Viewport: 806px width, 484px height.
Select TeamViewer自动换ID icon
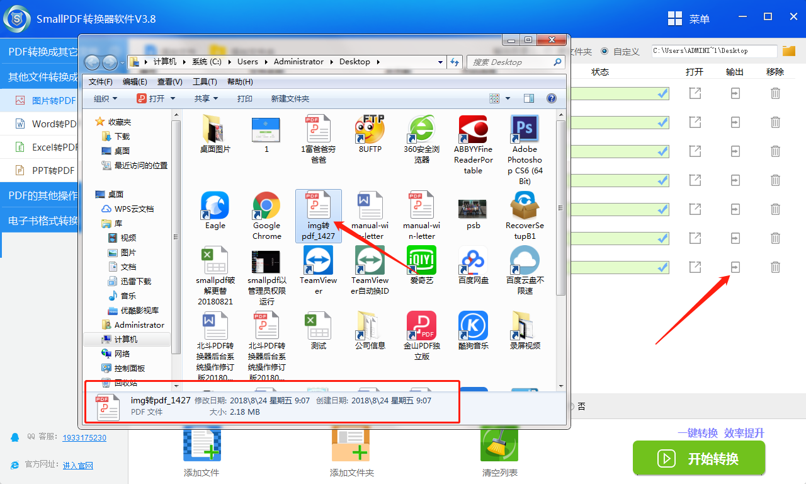(370, 270)
